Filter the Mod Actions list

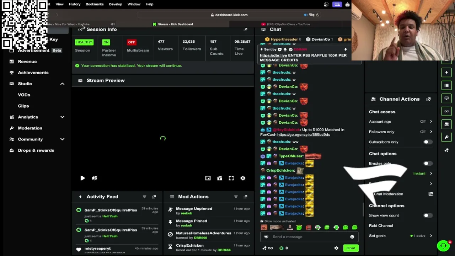(x=236, y=197)
